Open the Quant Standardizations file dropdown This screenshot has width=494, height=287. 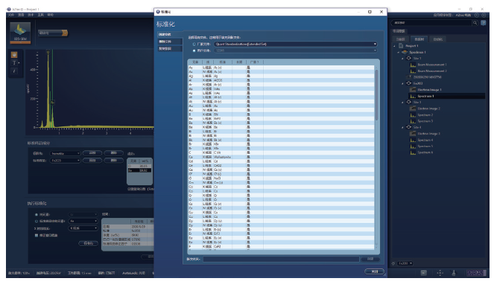click(x=296, y=44)
